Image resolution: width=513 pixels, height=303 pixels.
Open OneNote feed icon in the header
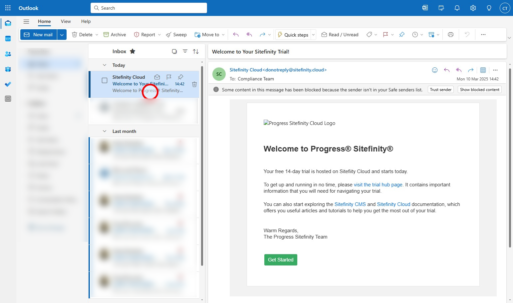coord(425,8)
